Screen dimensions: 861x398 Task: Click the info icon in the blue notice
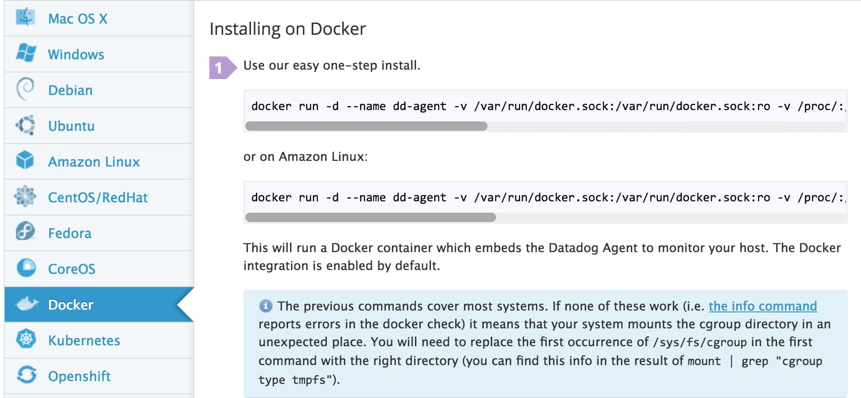click(x=265, y=306)
